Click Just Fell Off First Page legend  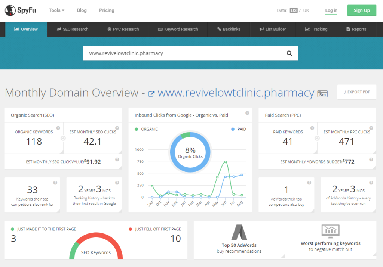pos(155,229)
